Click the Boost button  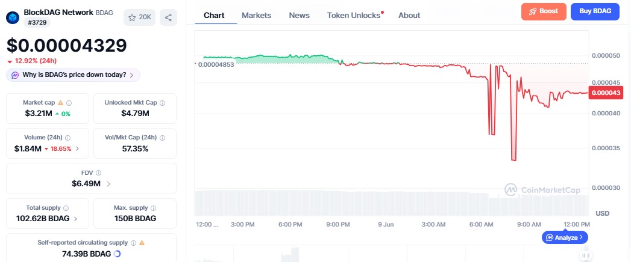click(x=544, y=11)
